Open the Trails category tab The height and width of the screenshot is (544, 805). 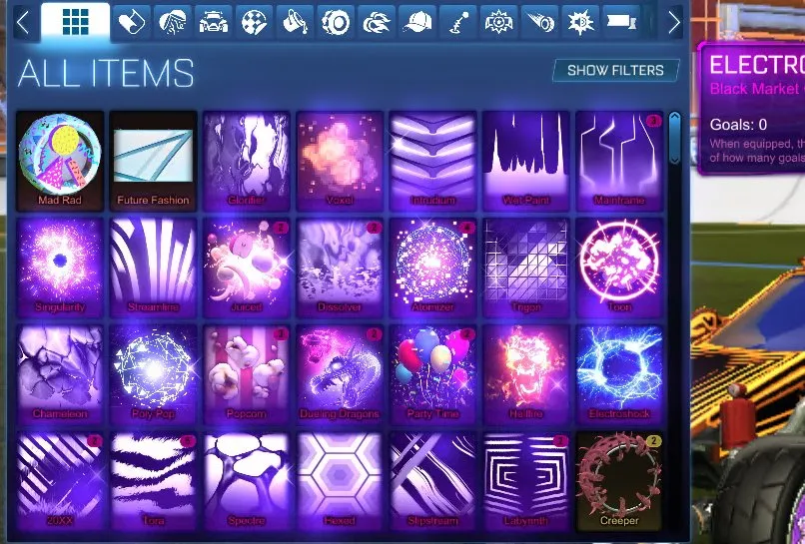point(540,23)
